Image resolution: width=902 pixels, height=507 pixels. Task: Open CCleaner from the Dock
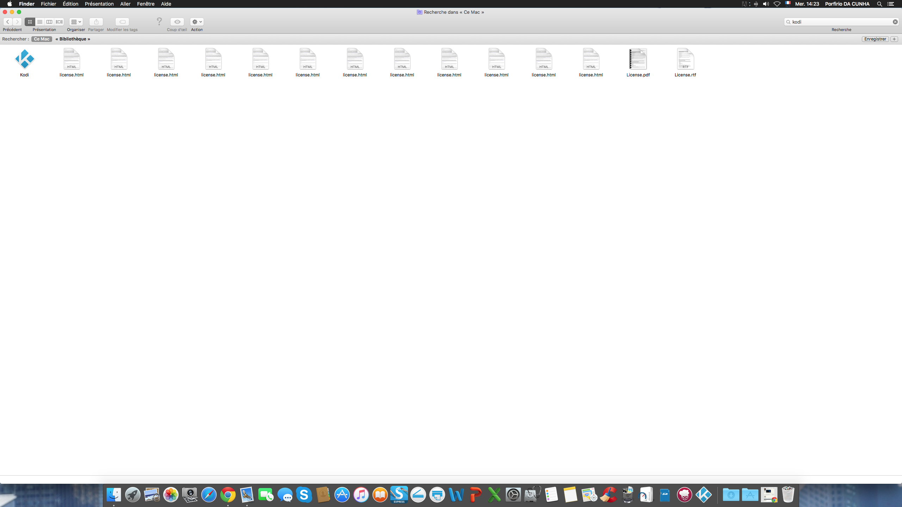(608, 495)
